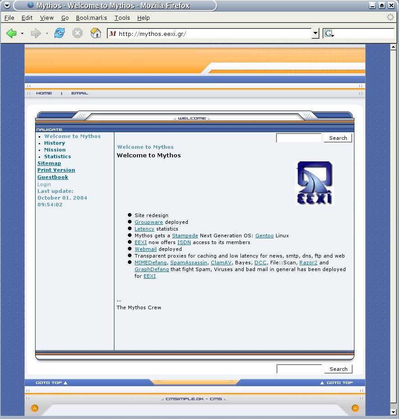Focus the bottom search input field
The height and width of the screenshot is (419, 399).
pos(299,369)
